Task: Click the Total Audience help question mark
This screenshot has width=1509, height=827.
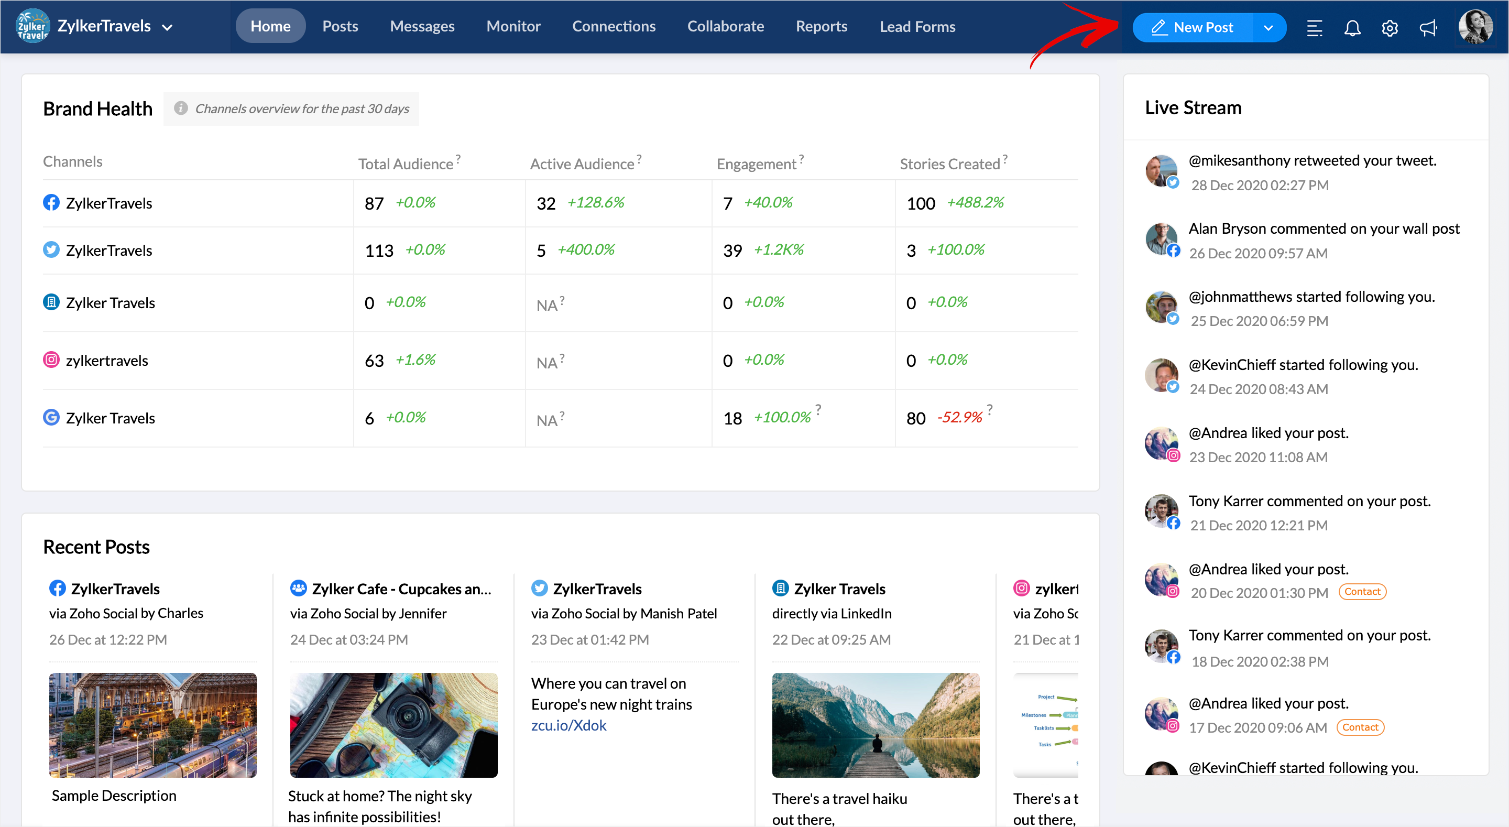Action: click(x=458, y=158)
